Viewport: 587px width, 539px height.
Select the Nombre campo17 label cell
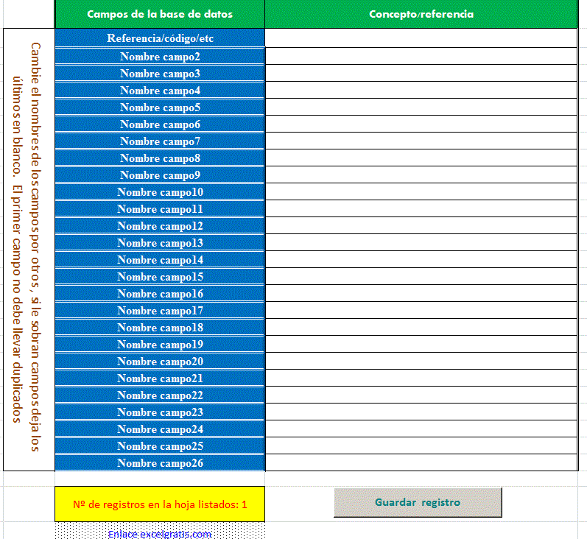click(160, 310)
